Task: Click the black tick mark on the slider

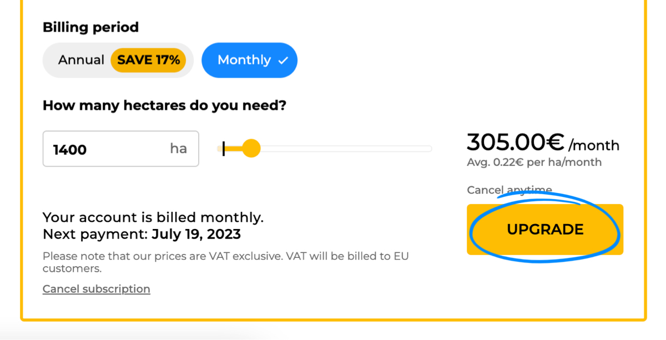Action: (223, 149)
